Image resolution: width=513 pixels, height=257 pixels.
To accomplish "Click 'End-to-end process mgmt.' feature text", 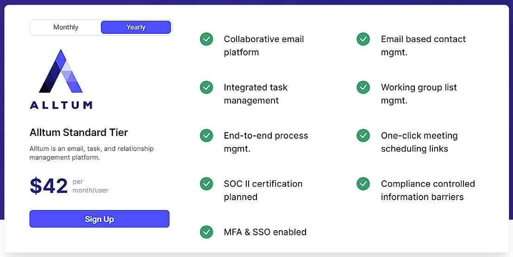I will click(x=266, y=142).
